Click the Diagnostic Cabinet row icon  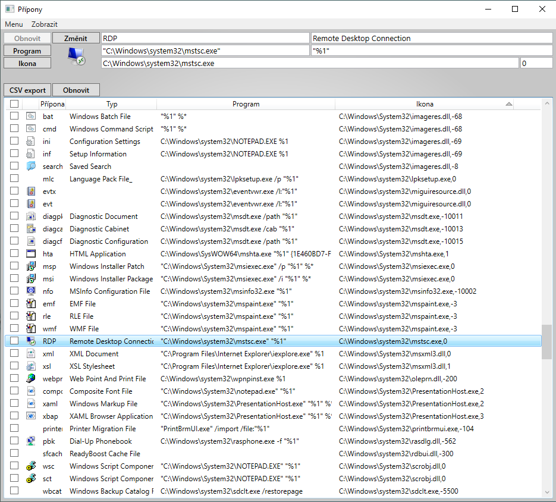(31, 228)
